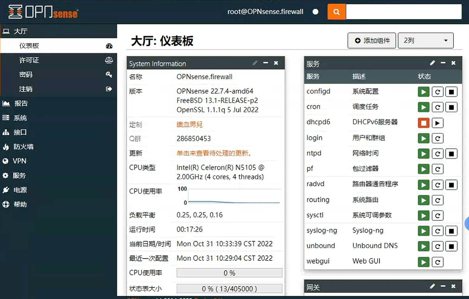Expand the 防火墙 firewall menu
Screen dimensions: 469x299
(23, 147)
